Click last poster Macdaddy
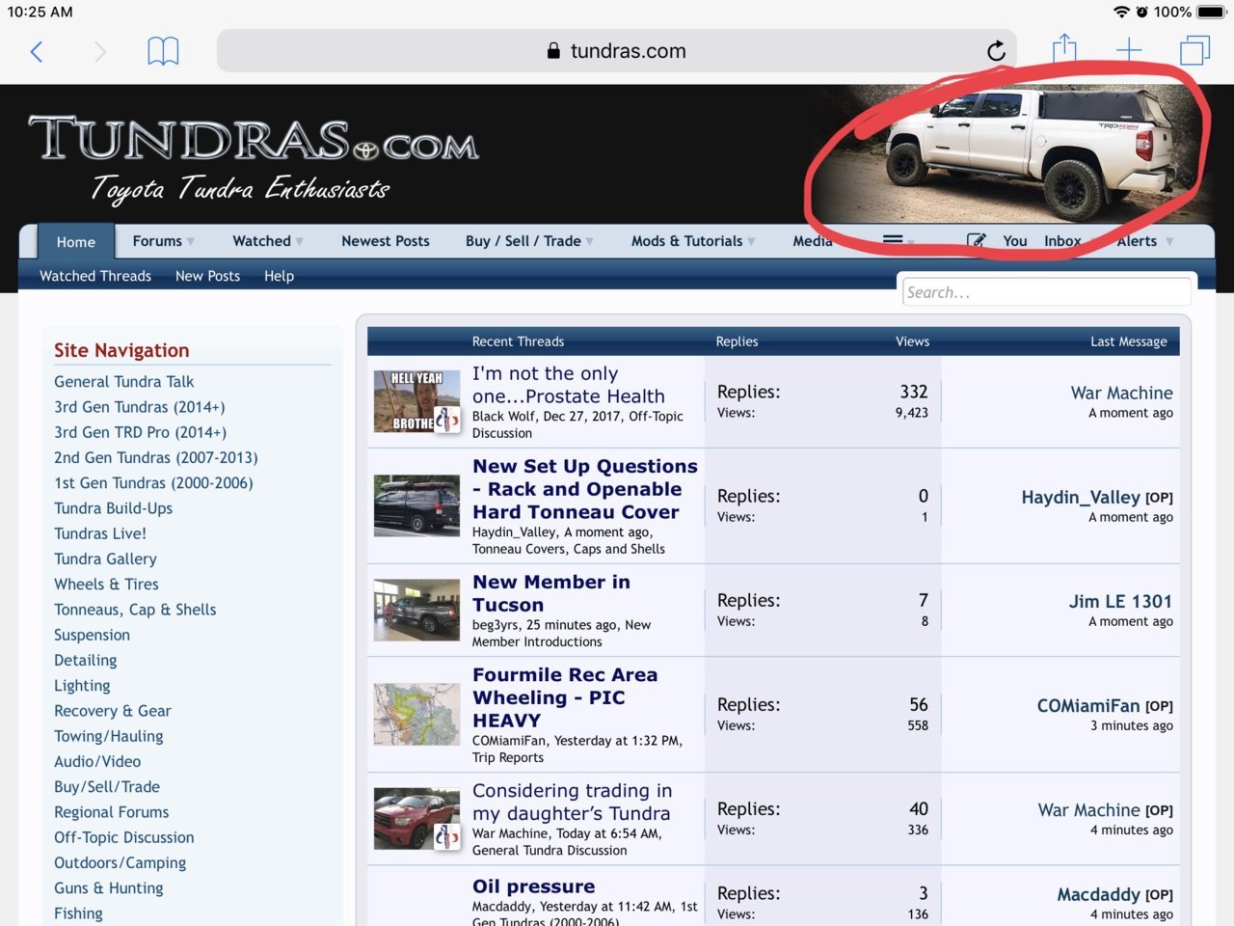1234x926 pixels. tap(1098, 894)
